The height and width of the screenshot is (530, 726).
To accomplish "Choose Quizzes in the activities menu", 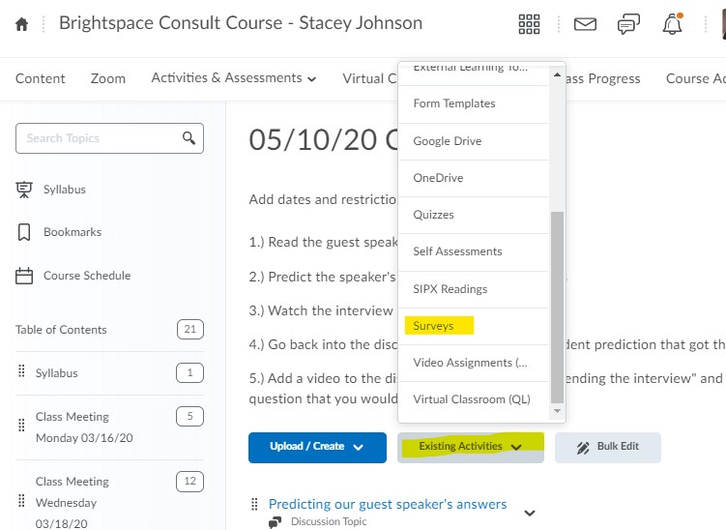I will pyautogui.click(x=433, y=215).
